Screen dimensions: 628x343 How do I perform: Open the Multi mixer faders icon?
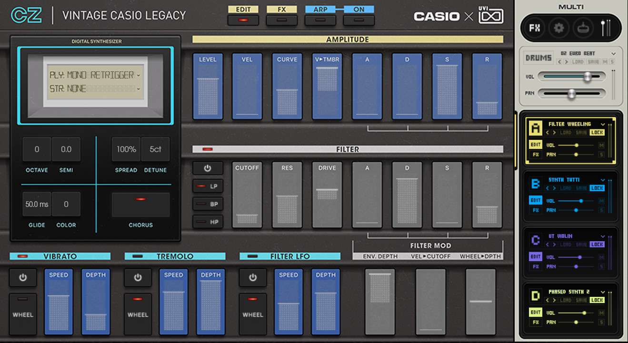tap(606, 28)
